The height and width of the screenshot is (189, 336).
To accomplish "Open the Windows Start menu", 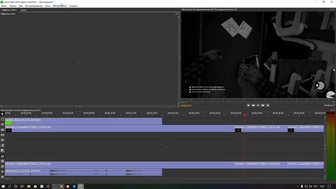I will click(x=3, y=186).
